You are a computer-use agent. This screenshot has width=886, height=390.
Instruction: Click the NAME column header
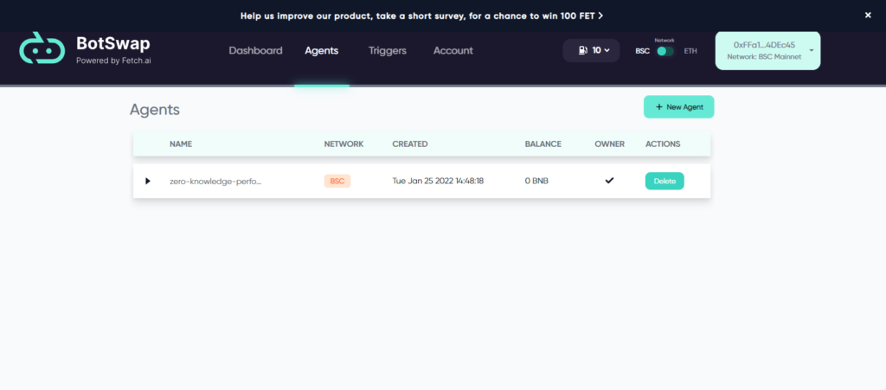click(181, 144)
